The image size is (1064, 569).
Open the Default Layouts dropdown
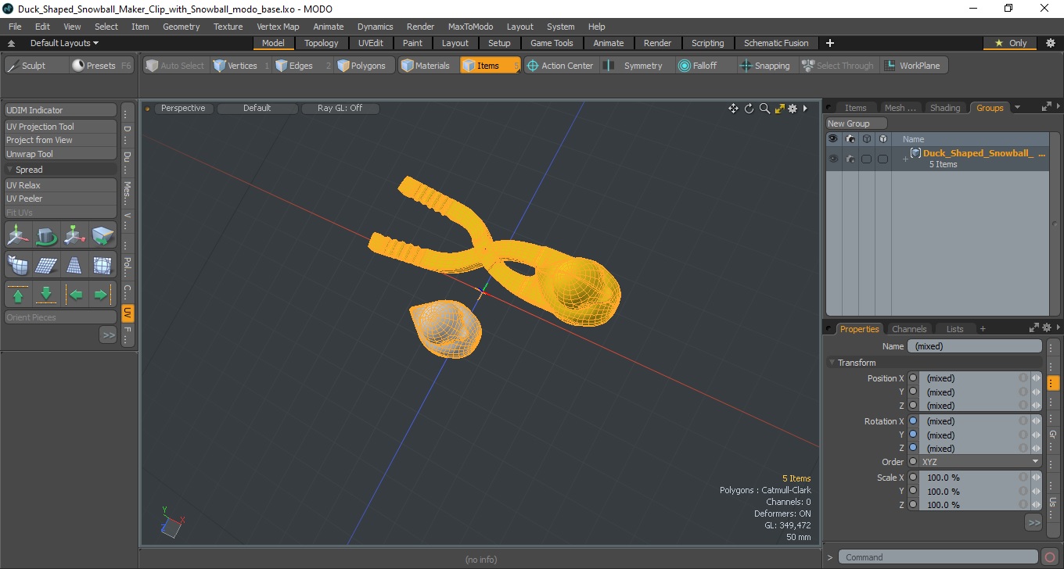coord(64,43)
